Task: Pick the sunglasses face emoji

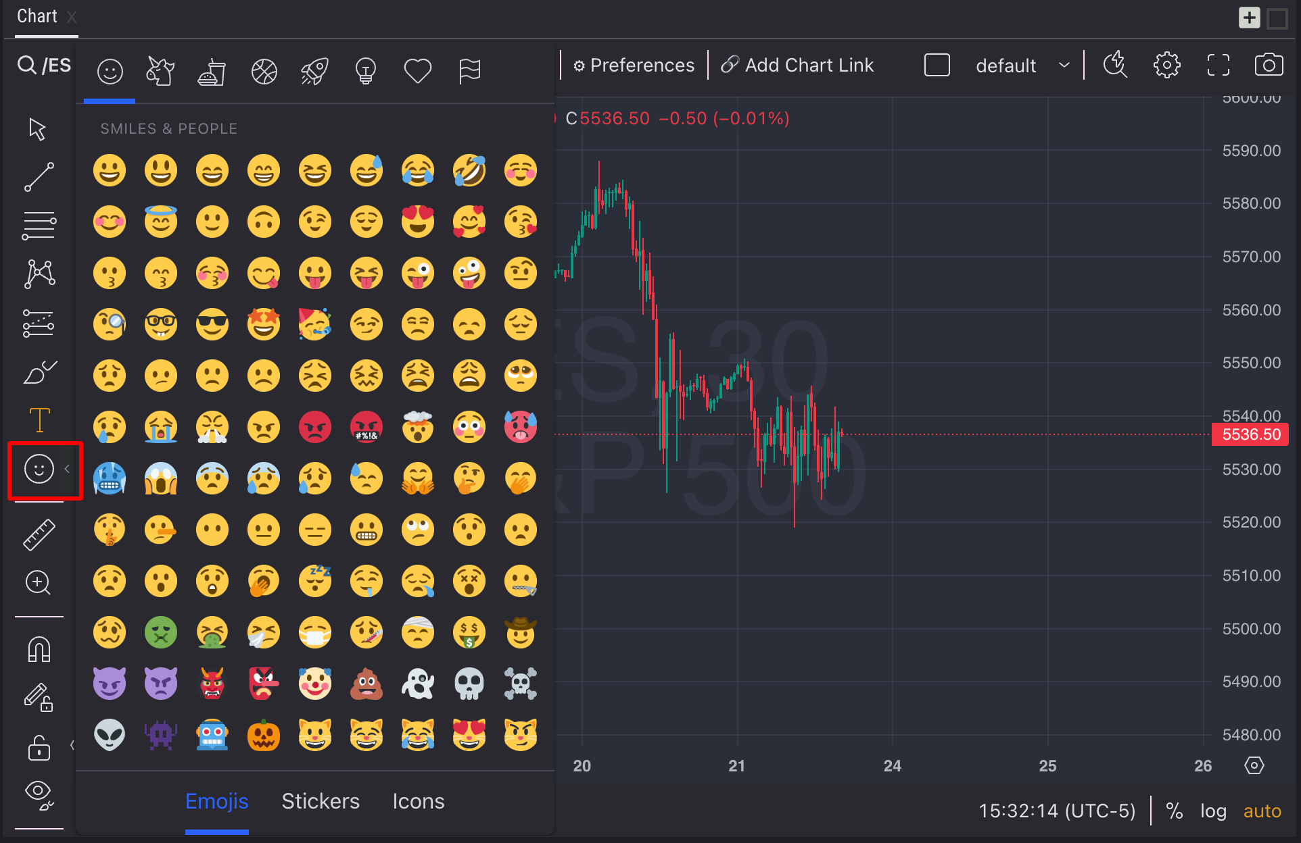Action: click(x=212, y=324)
